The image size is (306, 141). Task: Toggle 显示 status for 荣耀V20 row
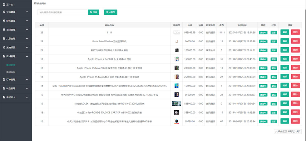pyautogui.click(x=274, y=95)
